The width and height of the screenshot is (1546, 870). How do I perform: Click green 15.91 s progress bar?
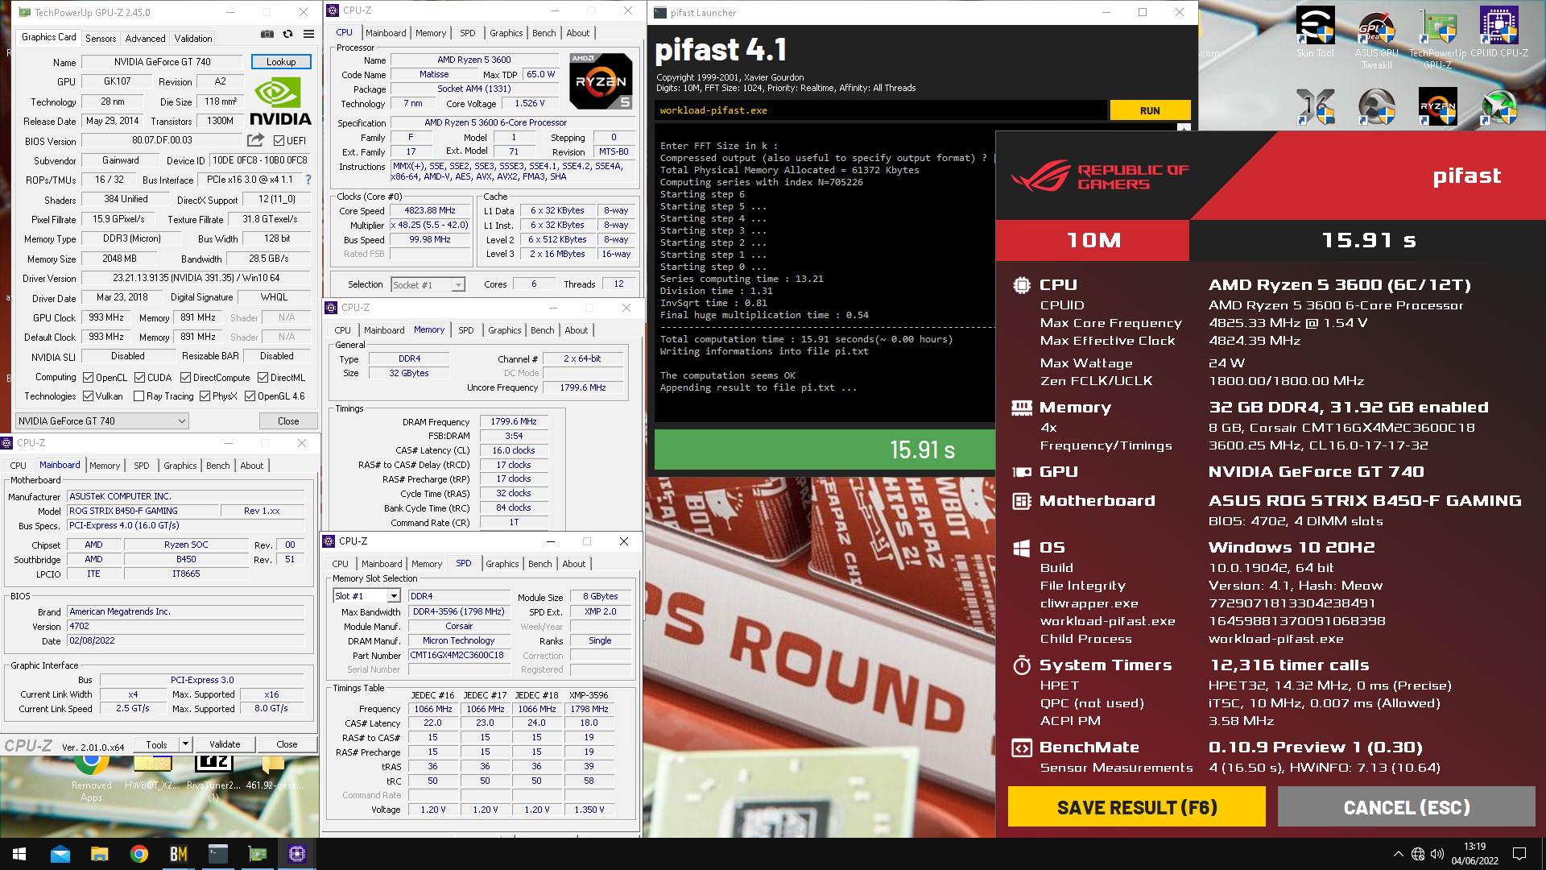(x=825, y=449)
